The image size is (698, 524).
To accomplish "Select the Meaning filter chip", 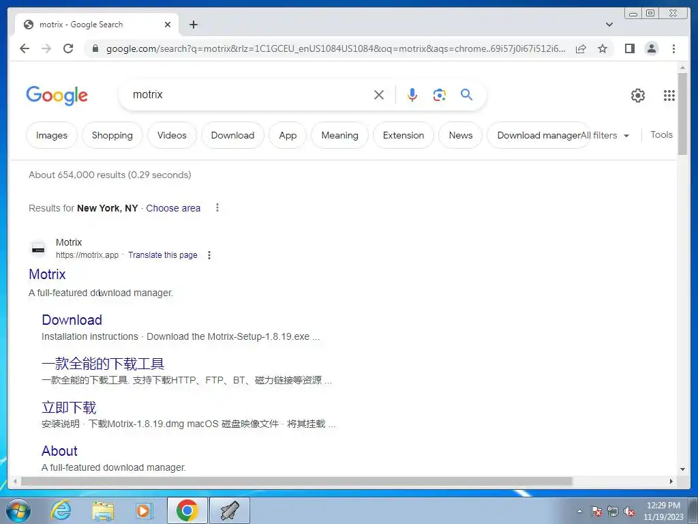I will tap(339, 135).
